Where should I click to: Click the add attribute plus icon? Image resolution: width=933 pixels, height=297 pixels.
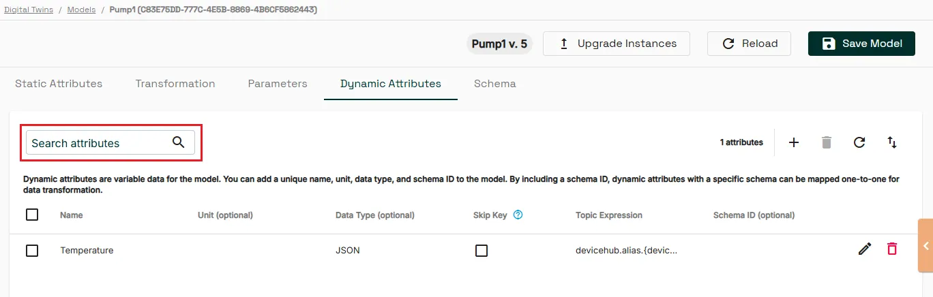pos(794,142)
